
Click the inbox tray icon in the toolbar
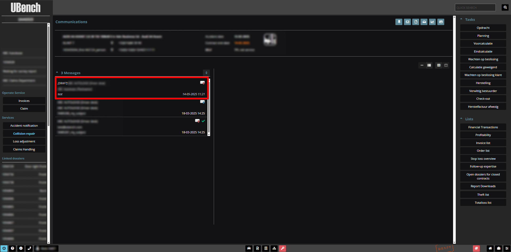[x=424, y=22]
